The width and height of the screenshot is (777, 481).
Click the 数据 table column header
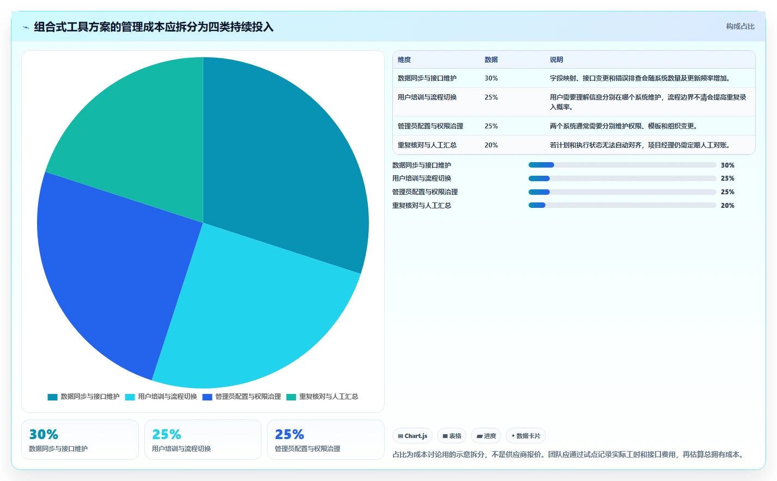491,60
